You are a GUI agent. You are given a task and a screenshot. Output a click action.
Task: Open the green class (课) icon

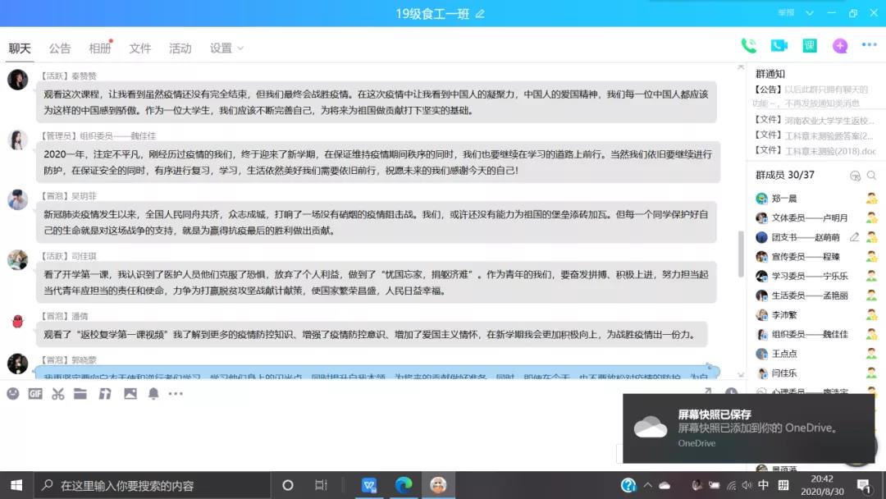pyautogui.click(x=810, y=46)
